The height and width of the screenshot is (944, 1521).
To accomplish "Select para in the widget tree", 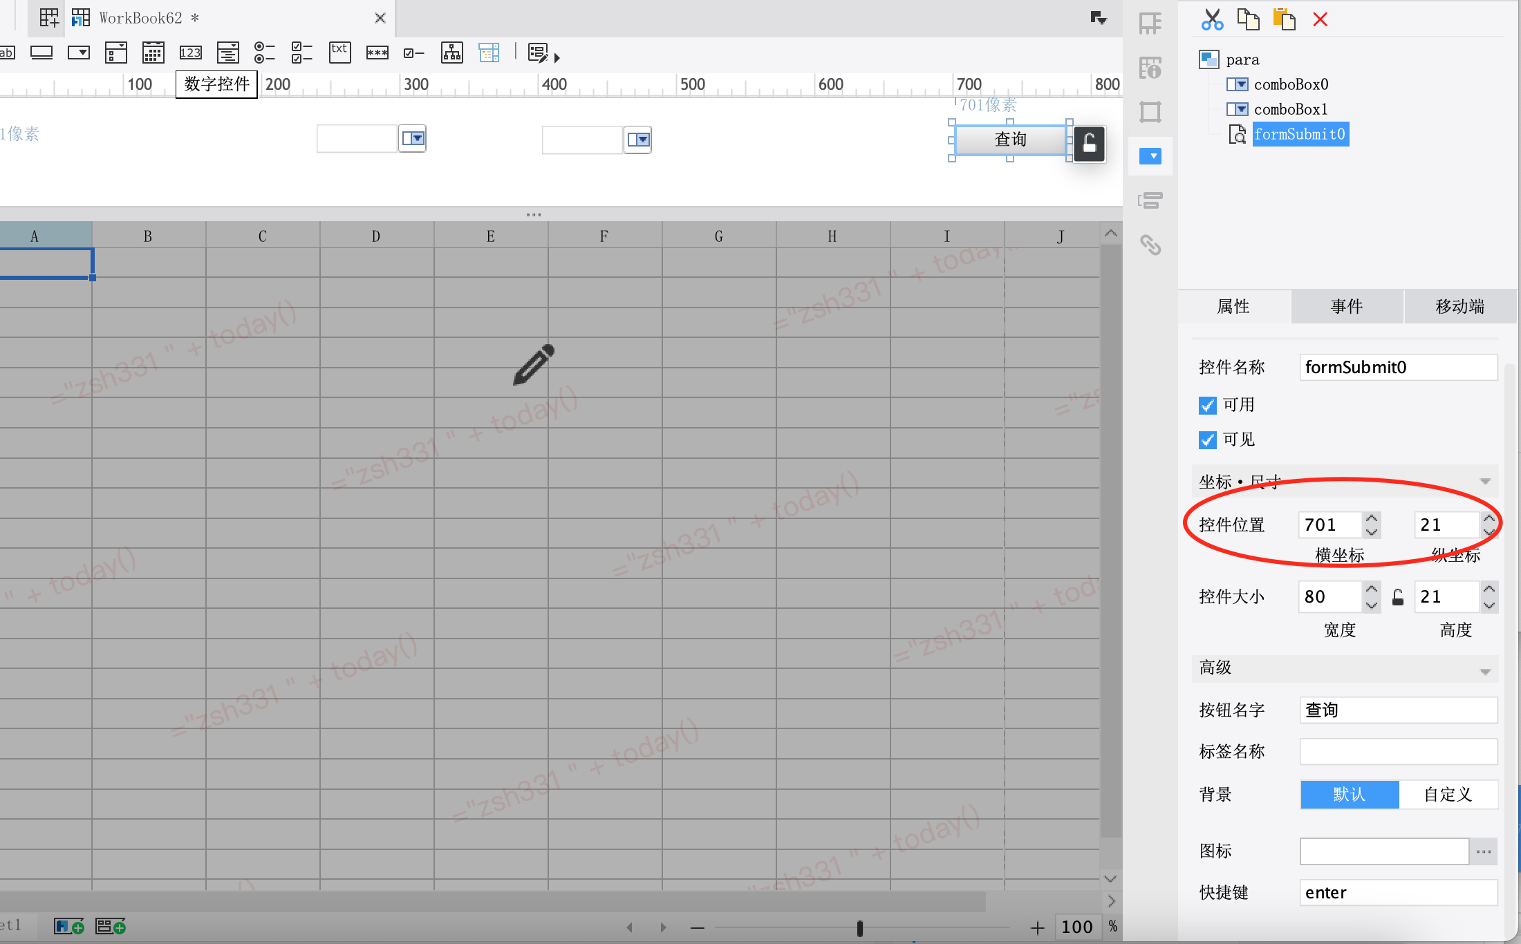I will coord(1242,59).
